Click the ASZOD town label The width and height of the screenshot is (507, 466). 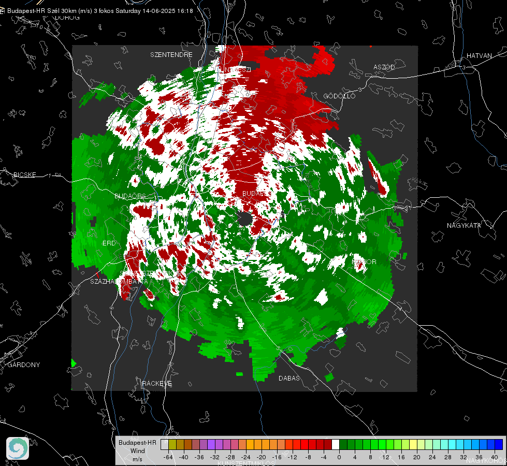(x=384, y=67)
